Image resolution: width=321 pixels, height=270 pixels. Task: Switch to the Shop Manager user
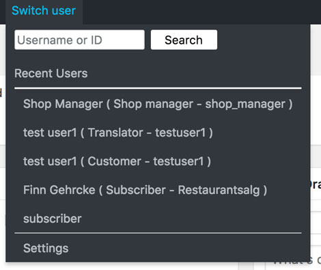pyautogui.click(x=158, y=104)
